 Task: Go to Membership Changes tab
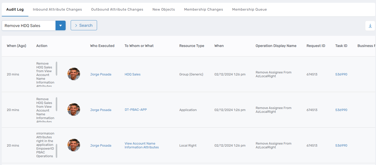tap(203, 10)
